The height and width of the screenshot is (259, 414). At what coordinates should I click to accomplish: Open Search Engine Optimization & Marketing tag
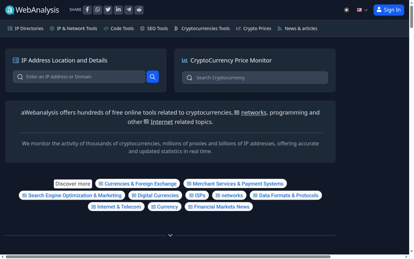[x=72, y=196]
